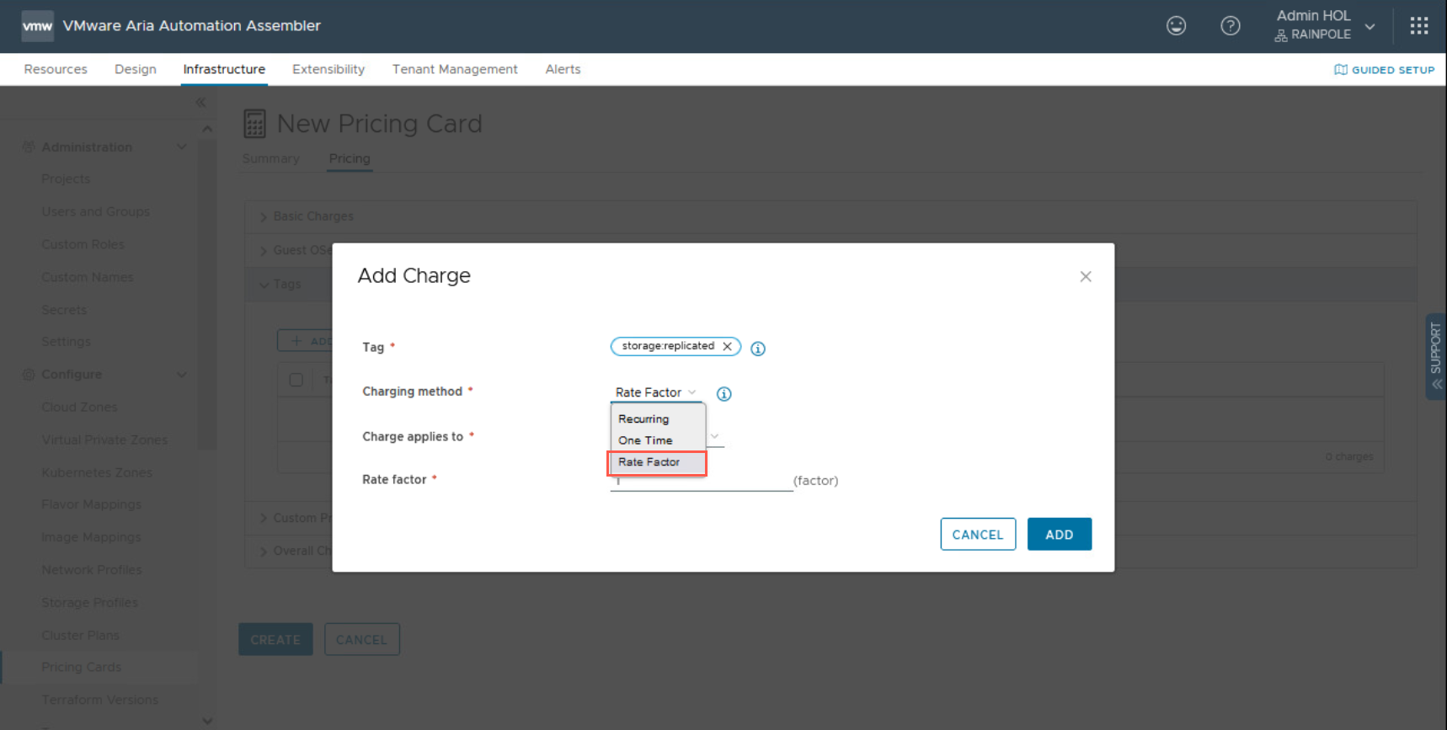This screenshot has height=730, width=1447.
Task: Remove the storage:replicated tag with X
Action: [728, 346]
